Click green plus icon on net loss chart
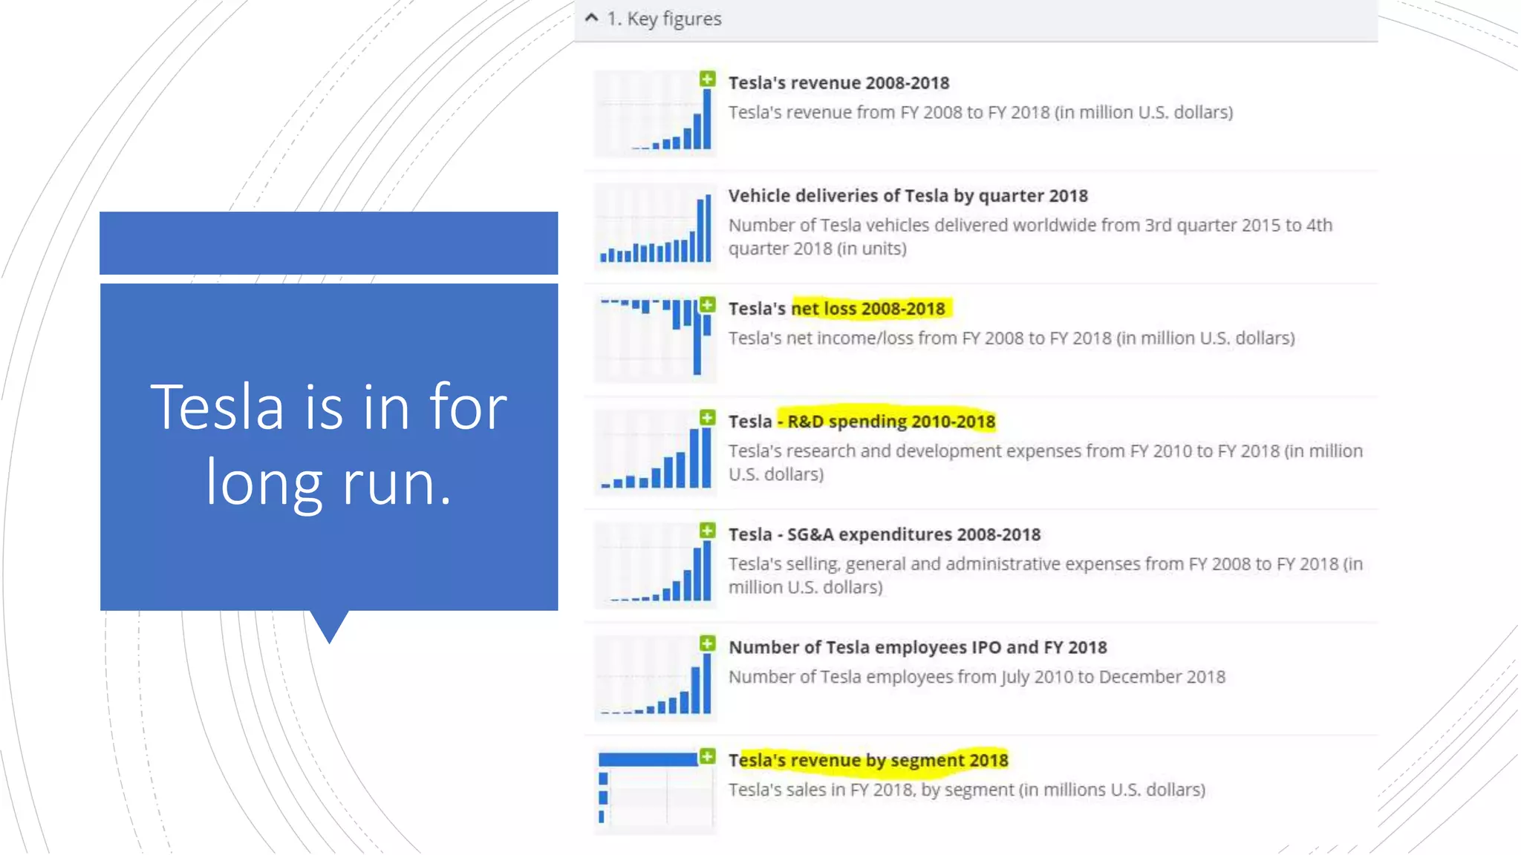 tap(707, 305)
